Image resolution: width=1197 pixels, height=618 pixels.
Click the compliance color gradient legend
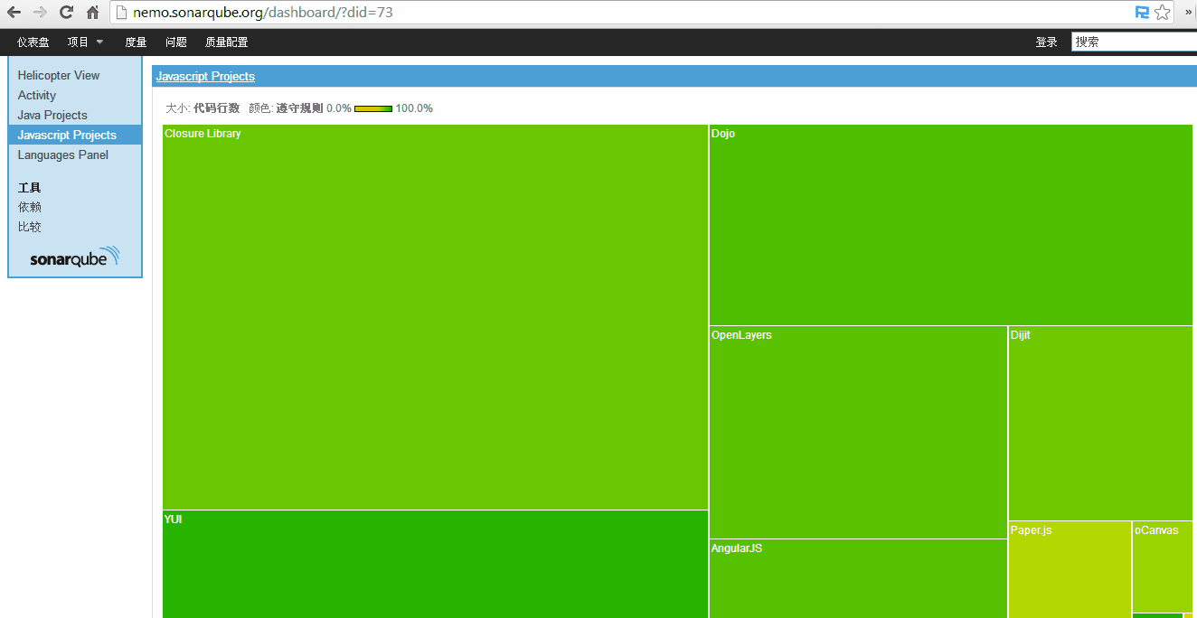(x=373, y=108)
